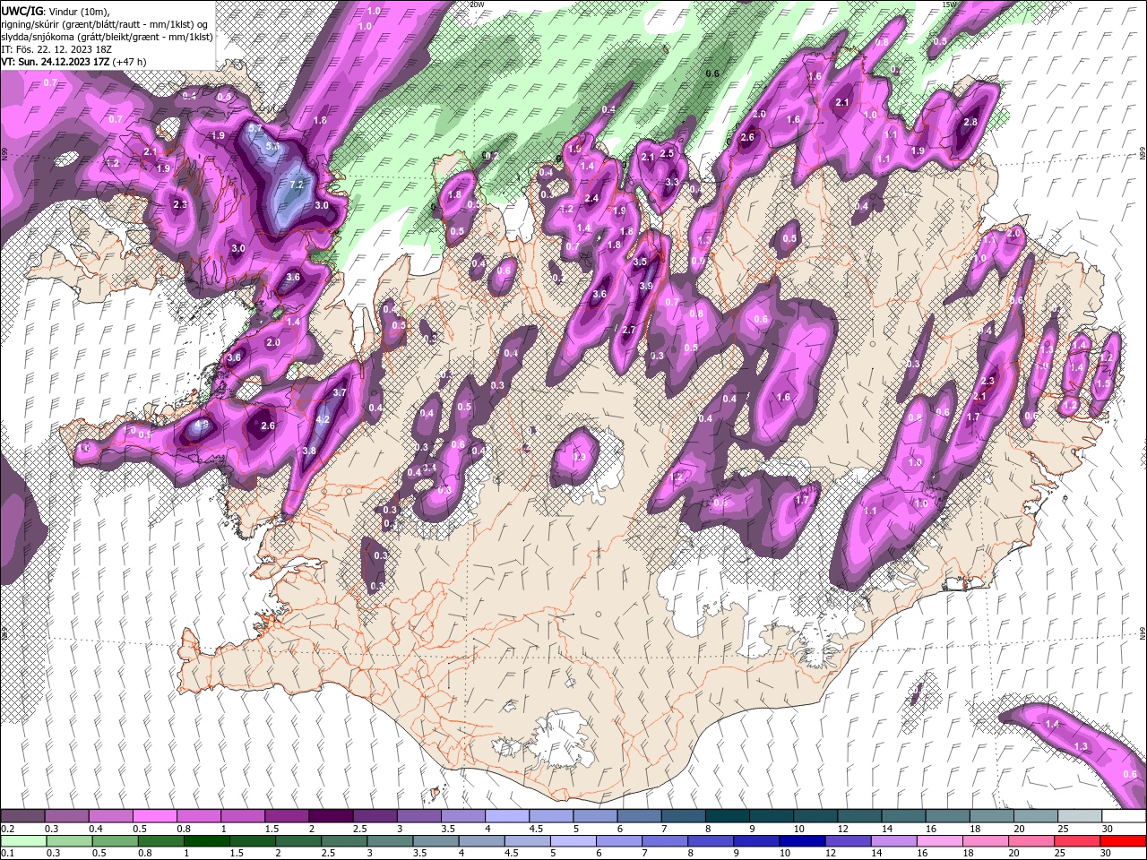Click the 2.8 precipitation value in the northeast
Viewport: 1147px width, 860px height.
coord(970,122)
